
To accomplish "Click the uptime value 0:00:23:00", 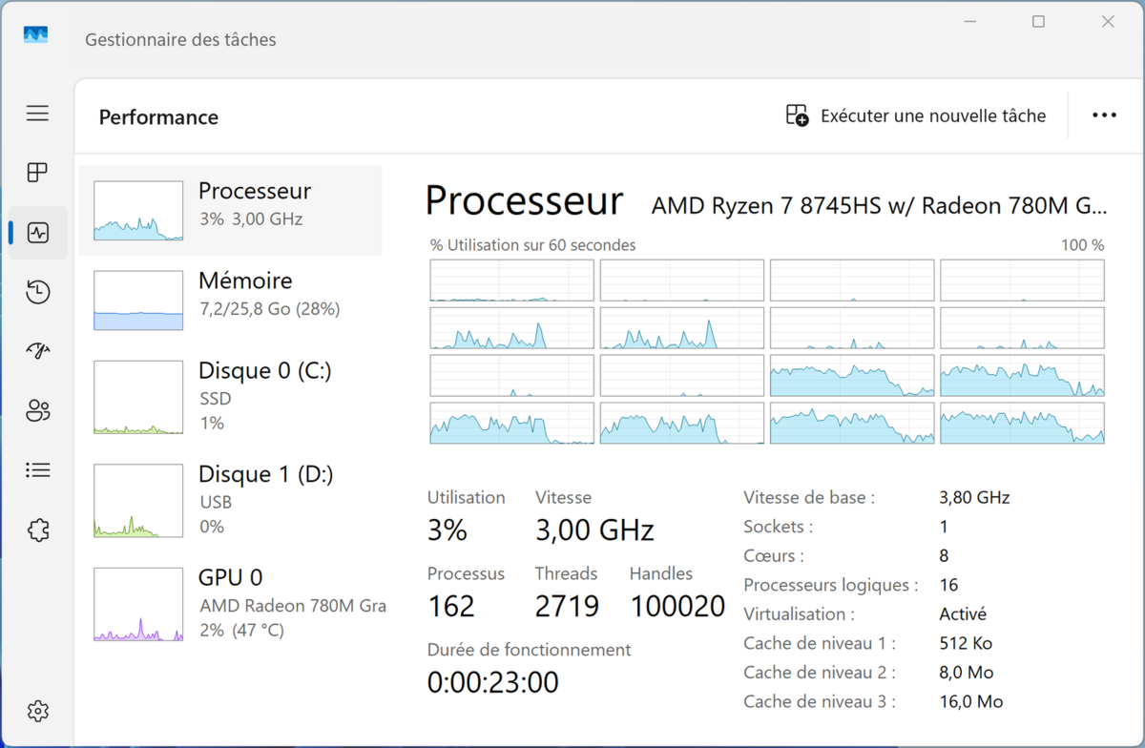I will coord(492,682).
